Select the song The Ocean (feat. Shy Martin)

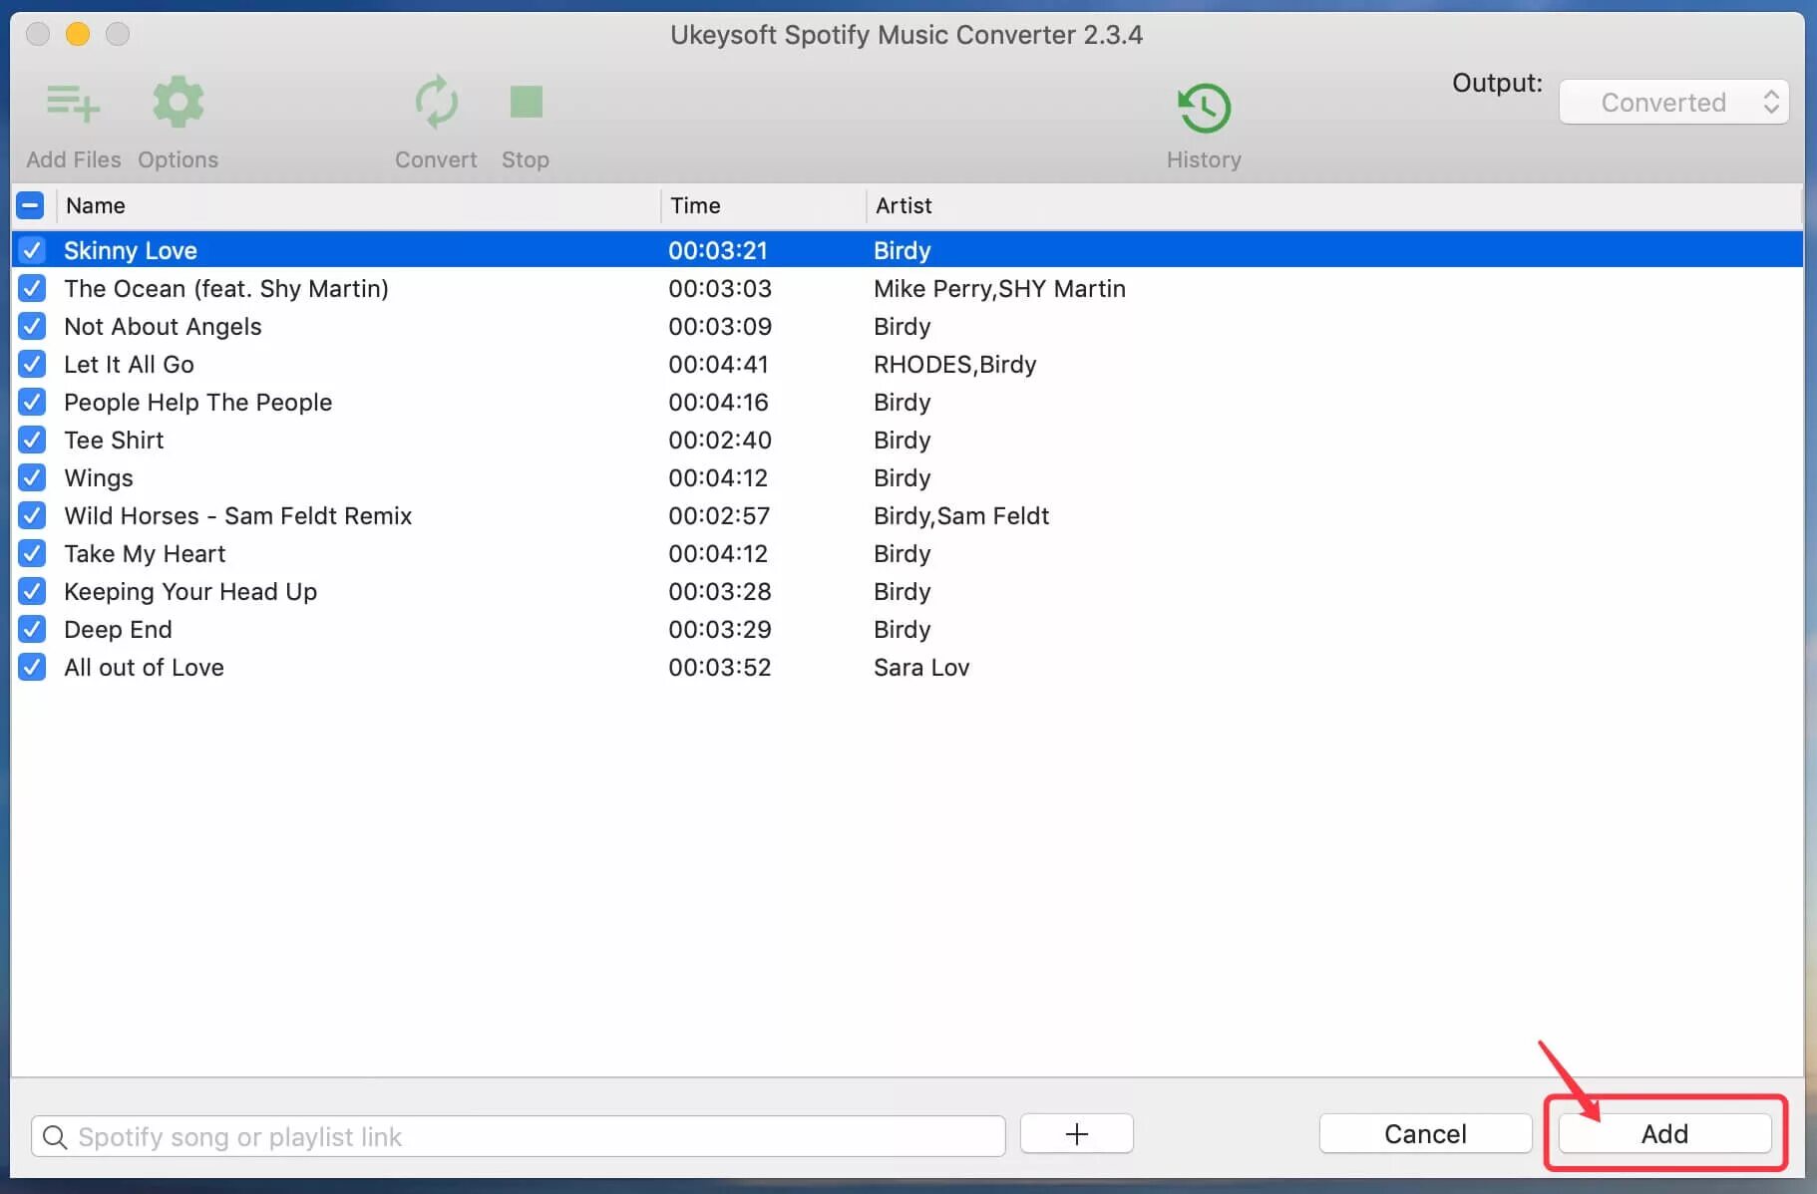(226, 288)
